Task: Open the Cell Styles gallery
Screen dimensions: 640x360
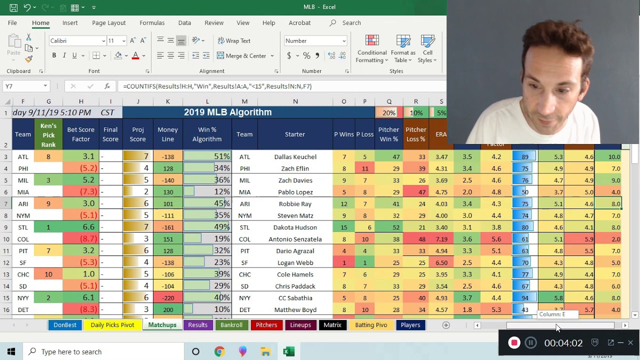Action: tap(427, 48)
